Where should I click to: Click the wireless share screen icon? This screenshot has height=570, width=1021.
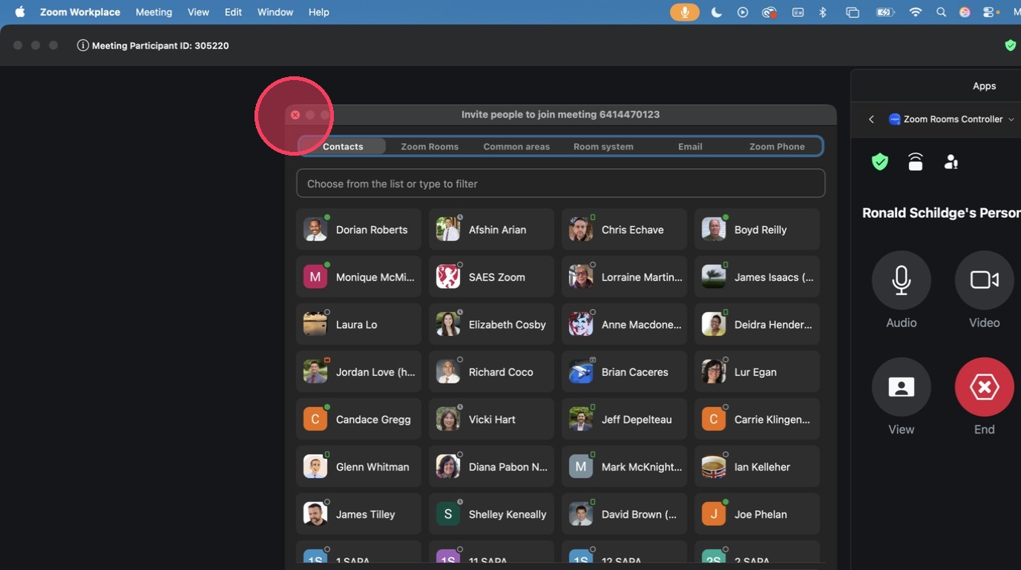click(916, 162)
